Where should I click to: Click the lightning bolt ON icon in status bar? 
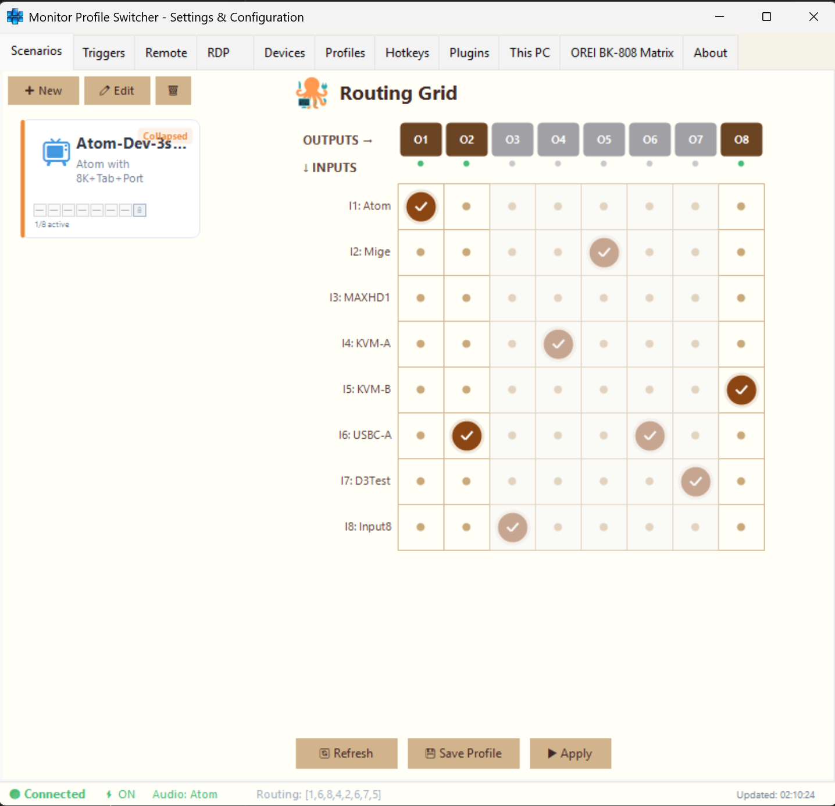[x=108, y=794]
